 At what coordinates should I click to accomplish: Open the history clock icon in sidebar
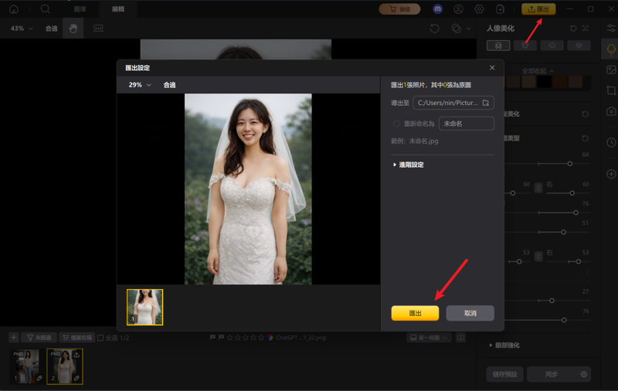coord(611,142)
